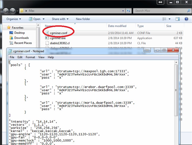Click the Notepad scrollbar up arrow
192x145 pixels.
[x=176, y=63]
